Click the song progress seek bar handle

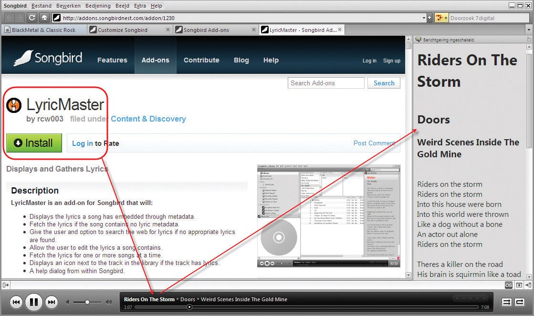(x=189, y=307)
